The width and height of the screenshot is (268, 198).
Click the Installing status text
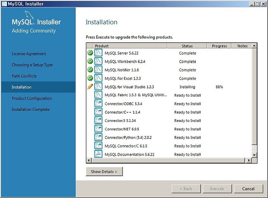pyautogui.click(x=187, y=87)
